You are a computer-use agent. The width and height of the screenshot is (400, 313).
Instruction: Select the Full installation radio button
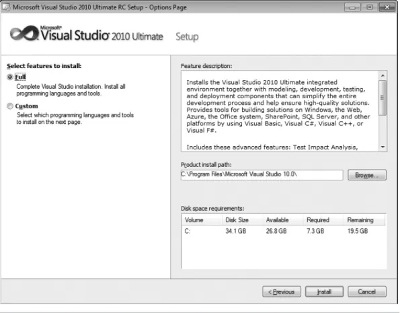(10, 77)
